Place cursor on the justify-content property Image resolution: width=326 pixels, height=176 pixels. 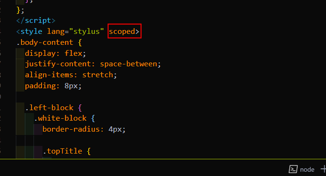pos(59,64)
